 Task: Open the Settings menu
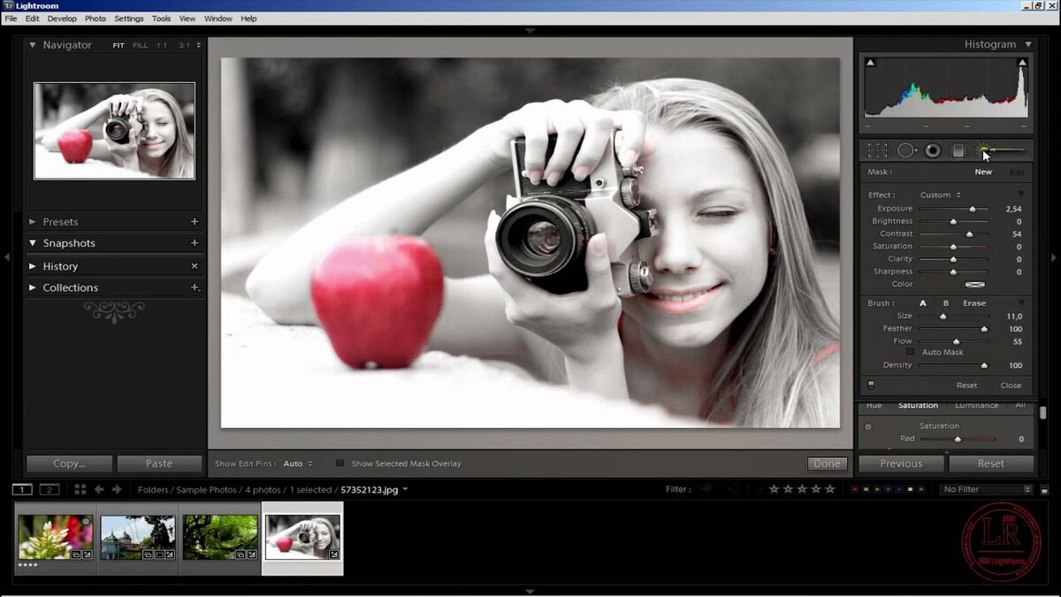129,19
